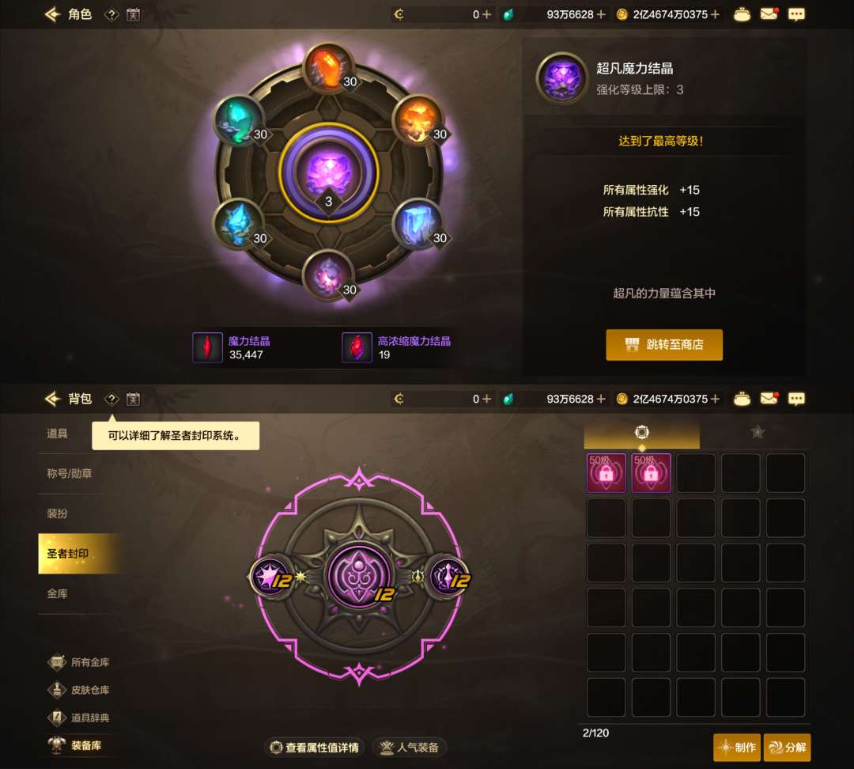The image size is (854, 769).
Task: Go back using arrow next to 角色
Action: [x=52, y=15]
